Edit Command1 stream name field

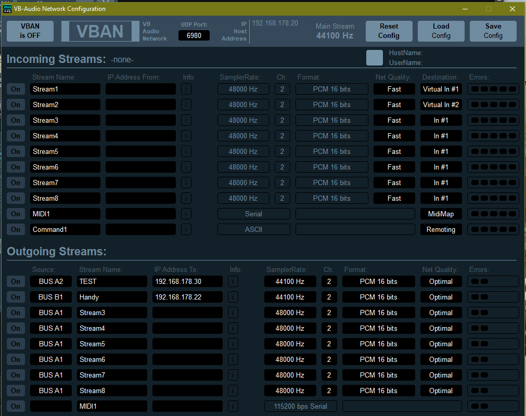[65, 230]
